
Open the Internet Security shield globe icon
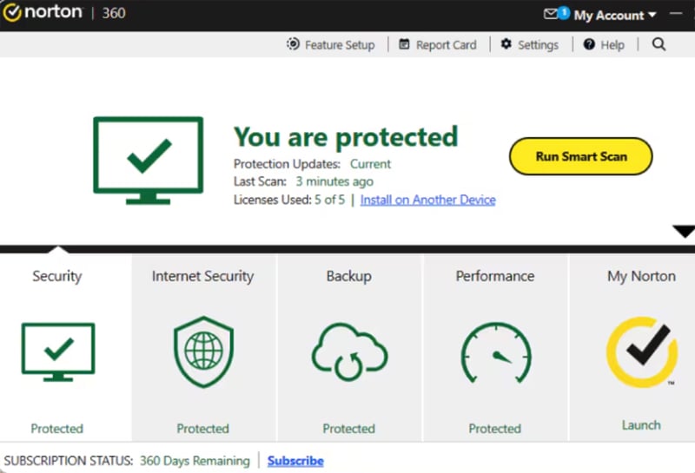[202, 351]
